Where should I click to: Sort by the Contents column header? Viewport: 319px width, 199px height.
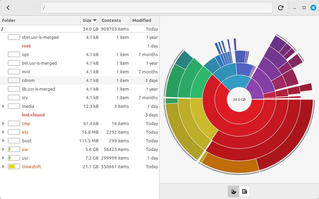click(115, 20)
